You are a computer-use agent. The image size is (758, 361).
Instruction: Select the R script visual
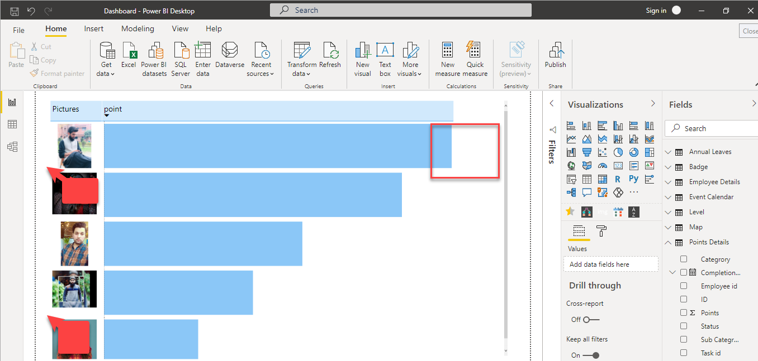pos(618,179)
